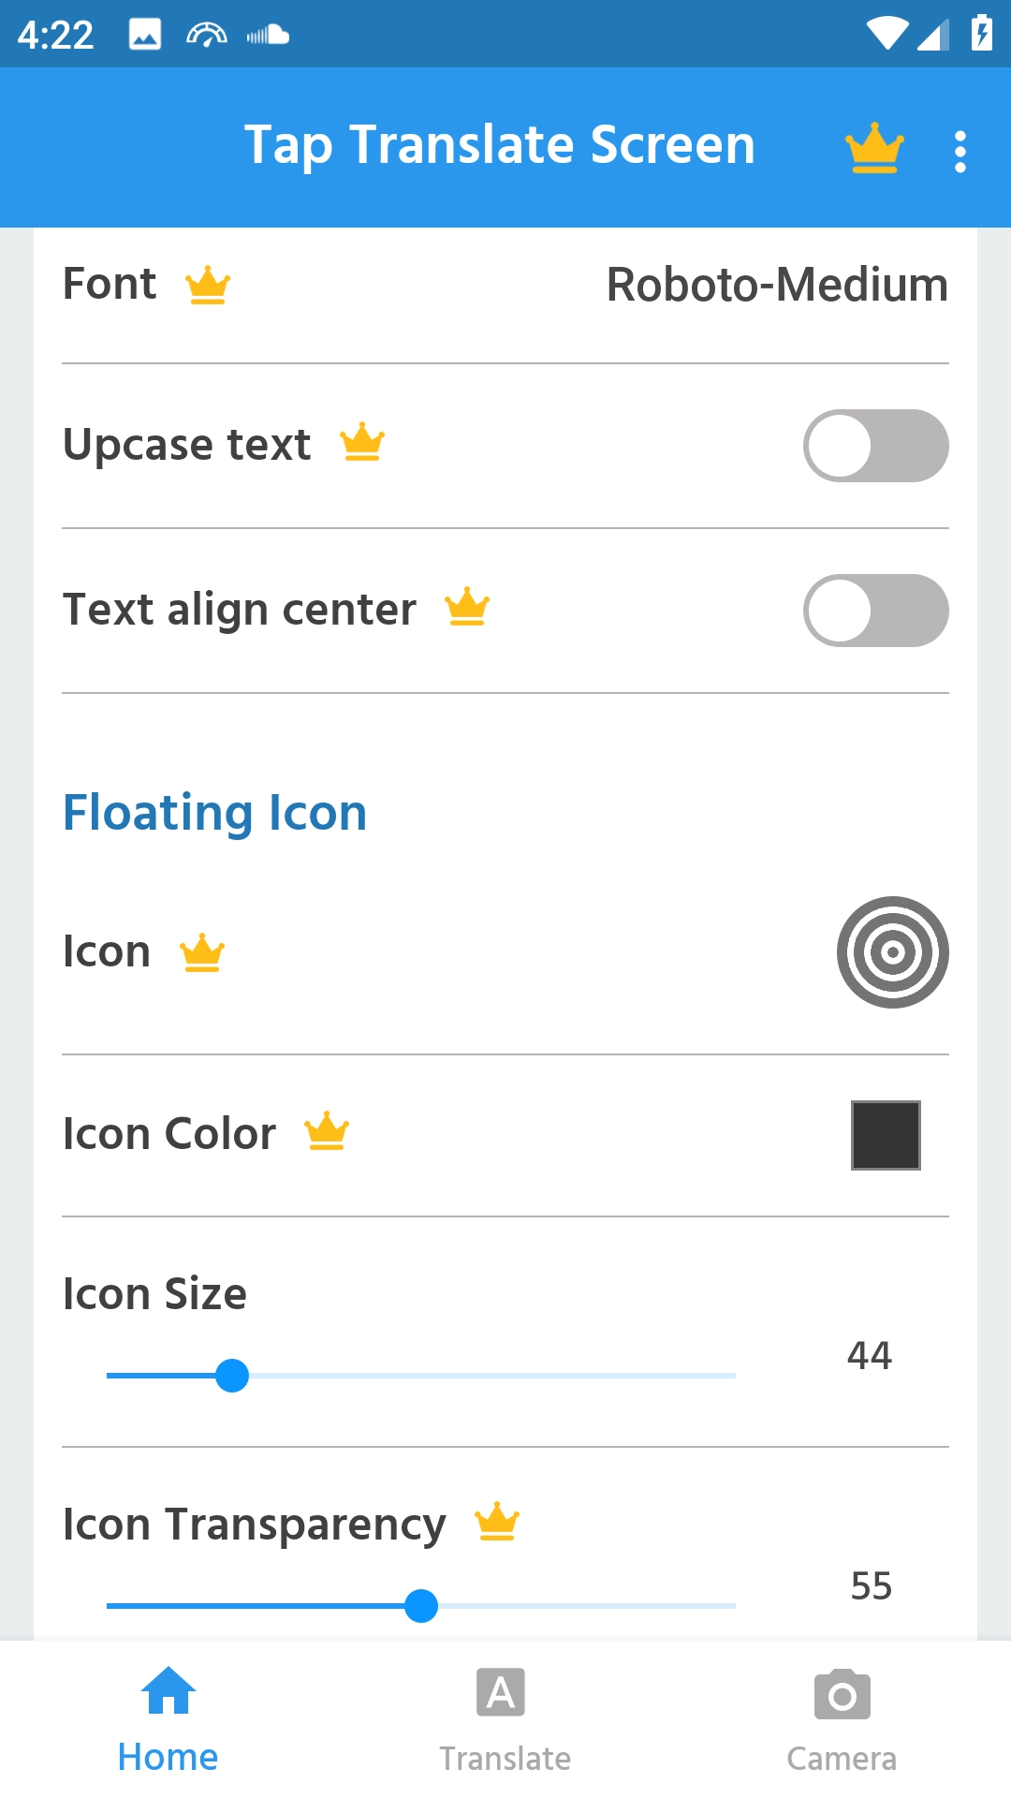Click the Icon Size slider handle

point(232,1376)
